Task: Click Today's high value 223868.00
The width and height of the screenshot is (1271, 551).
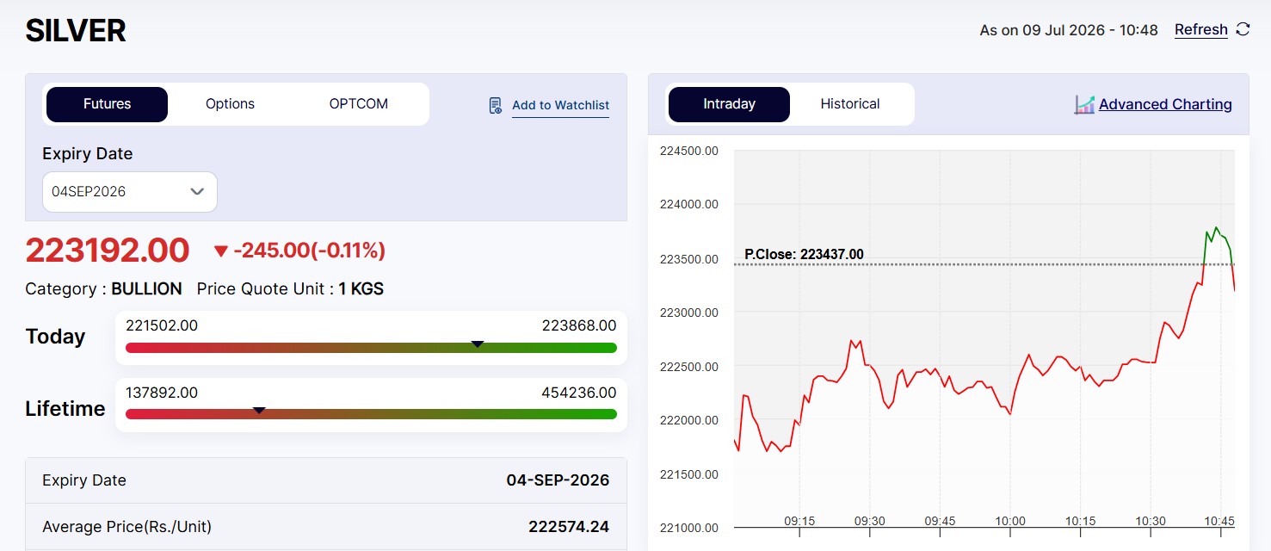Action: (579, 325)
